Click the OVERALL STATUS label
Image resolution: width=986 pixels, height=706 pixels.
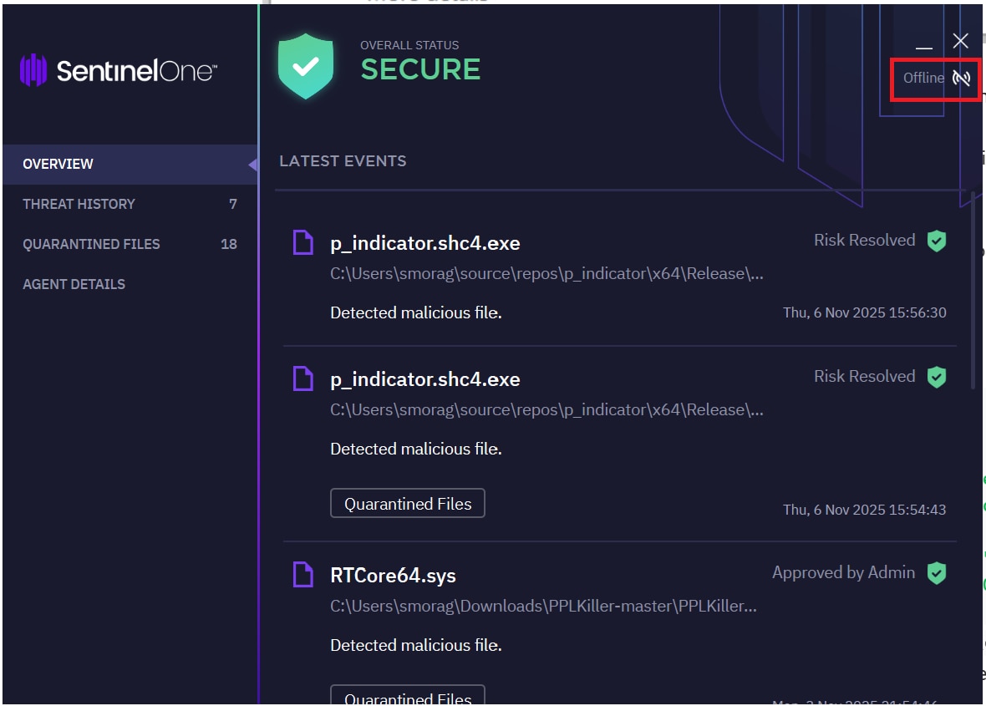pos(409,45)
